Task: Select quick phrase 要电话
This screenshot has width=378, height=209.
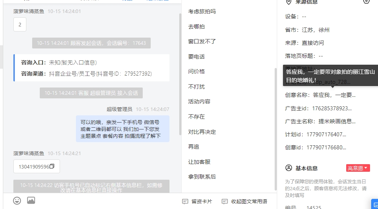Action: tap(197, 56)
